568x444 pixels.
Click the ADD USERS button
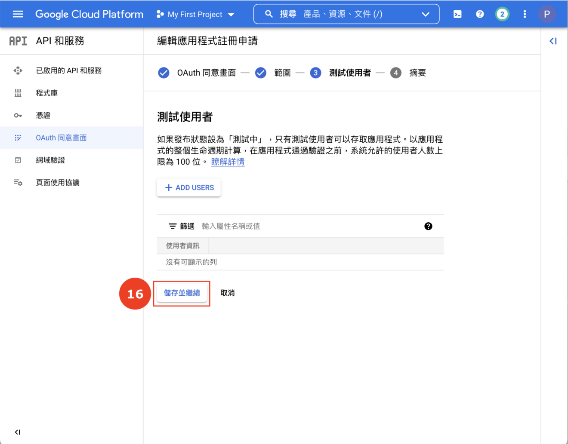188,187
